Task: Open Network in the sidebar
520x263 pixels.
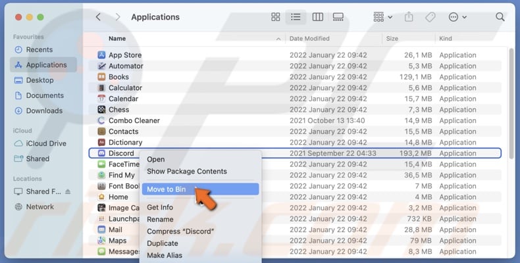Action: click(x=39, y=206)
